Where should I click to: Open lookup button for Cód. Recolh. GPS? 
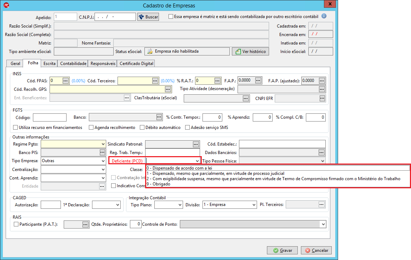click(168, 89)
